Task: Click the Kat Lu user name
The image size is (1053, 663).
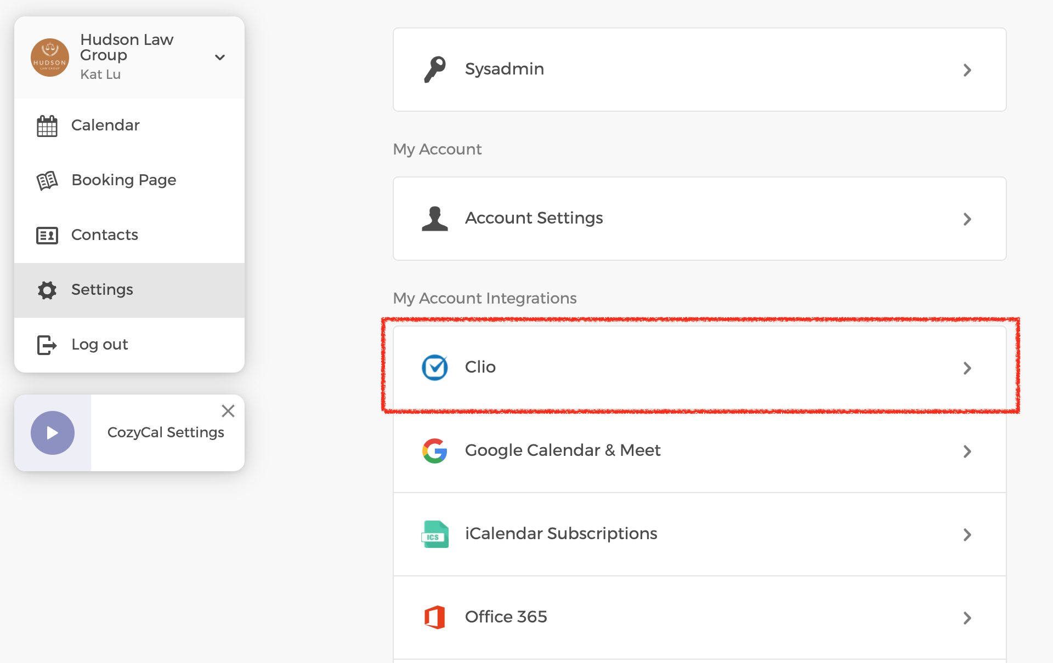Action: click(x=100, y=75)
